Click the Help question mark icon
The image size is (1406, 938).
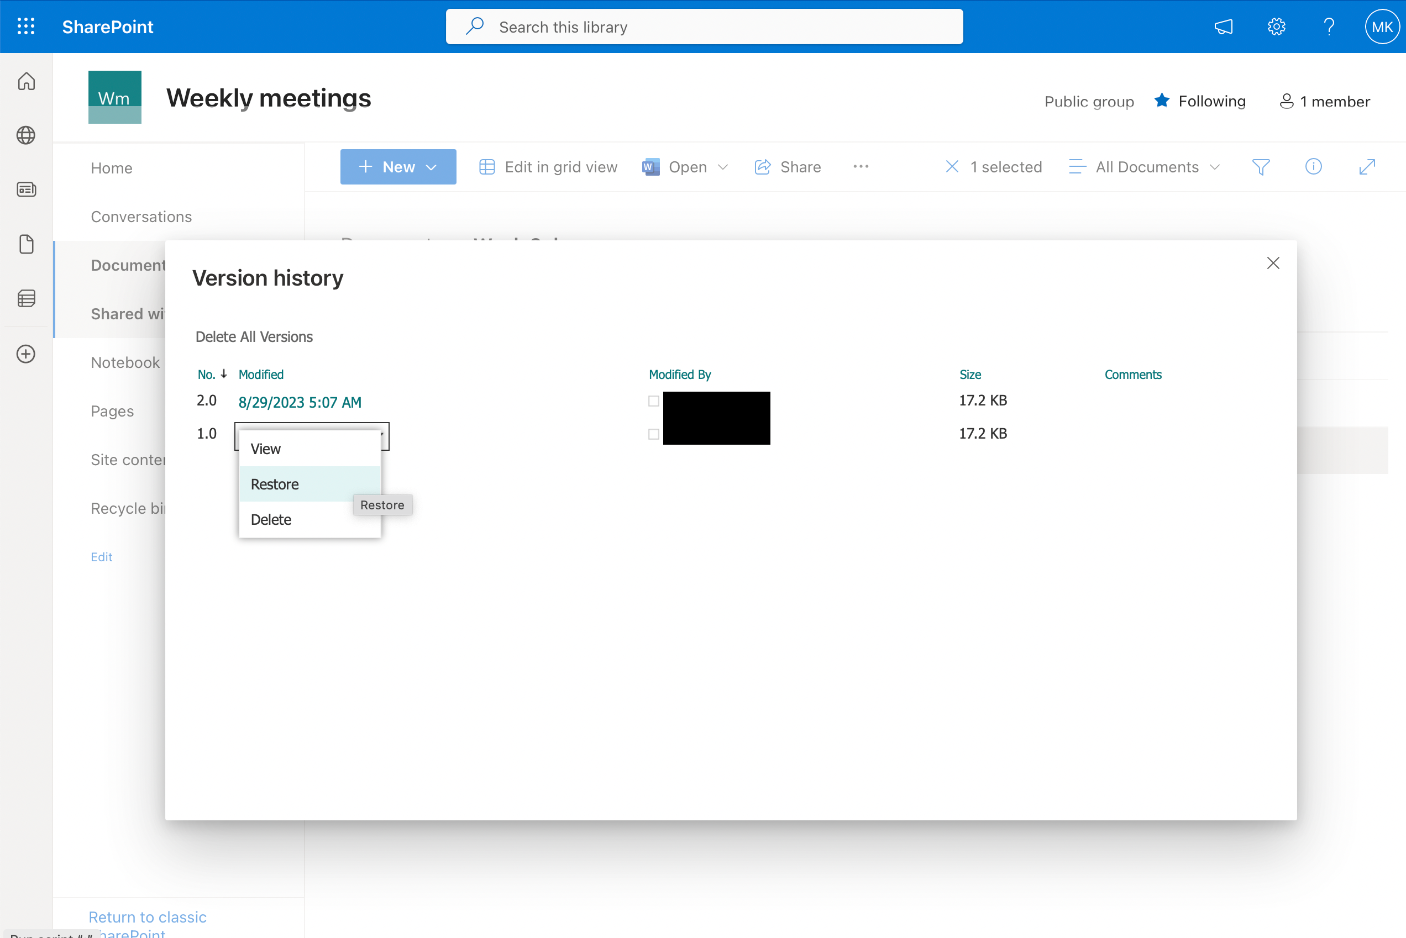click(x=1330, y=26)
